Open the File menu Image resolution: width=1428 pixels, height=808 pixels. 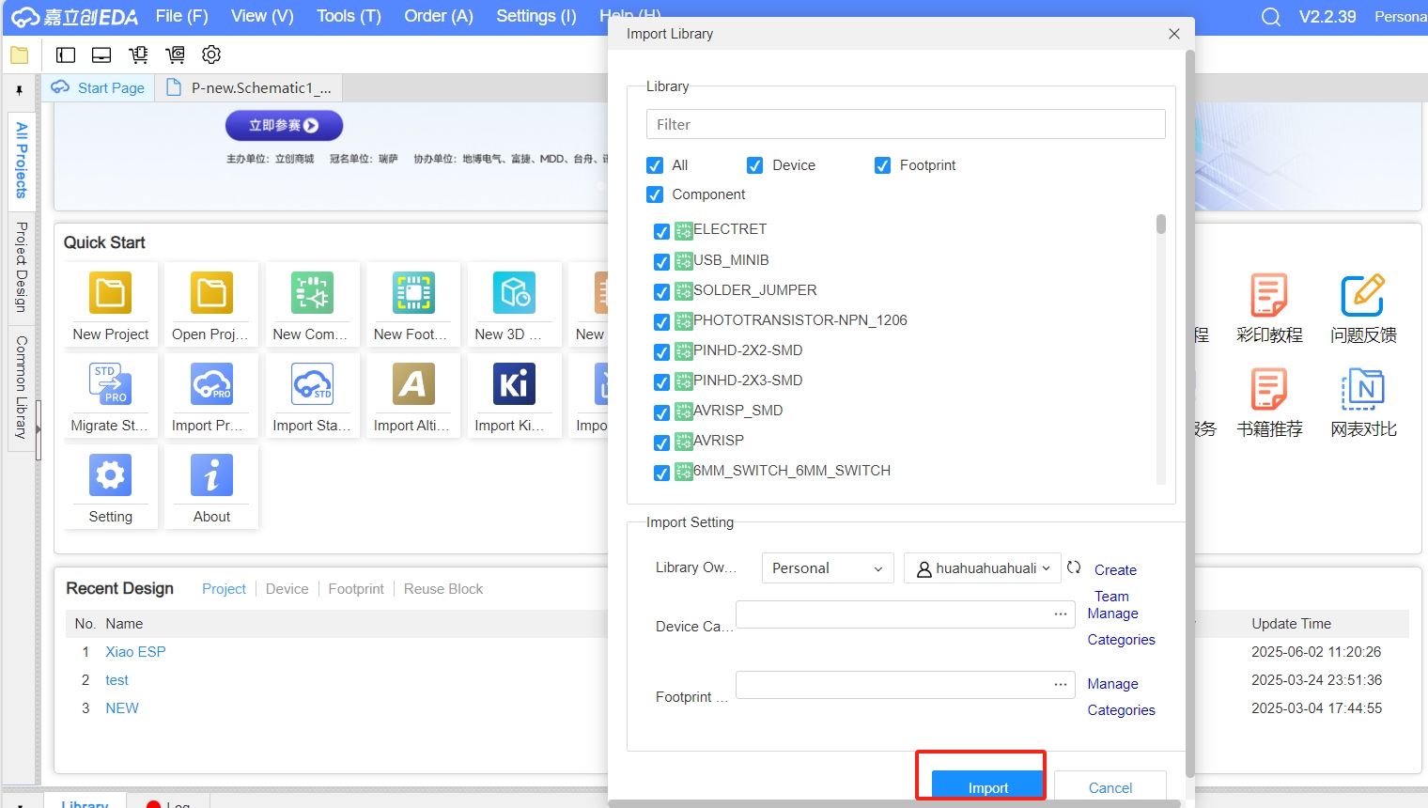click(182, 16)
